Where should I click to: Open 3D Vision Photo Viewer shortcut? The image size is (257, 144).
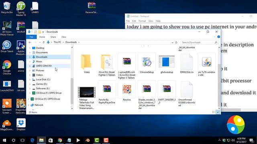[7, 28]
